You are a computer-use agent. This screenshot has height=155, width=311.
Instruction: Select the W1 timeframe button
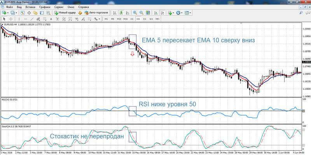pyautogui.click(x=151, y=19)
